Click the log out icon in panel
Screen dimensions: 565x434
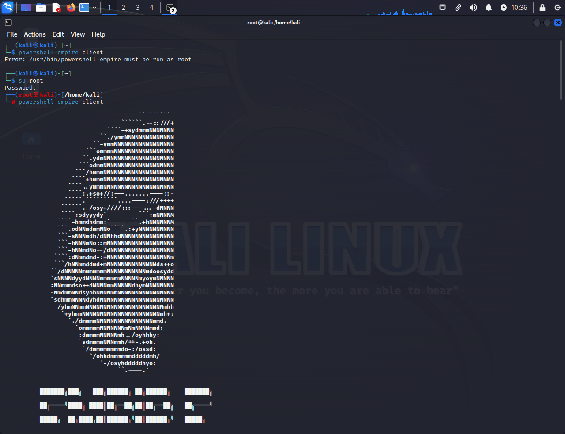pos(557,8)
